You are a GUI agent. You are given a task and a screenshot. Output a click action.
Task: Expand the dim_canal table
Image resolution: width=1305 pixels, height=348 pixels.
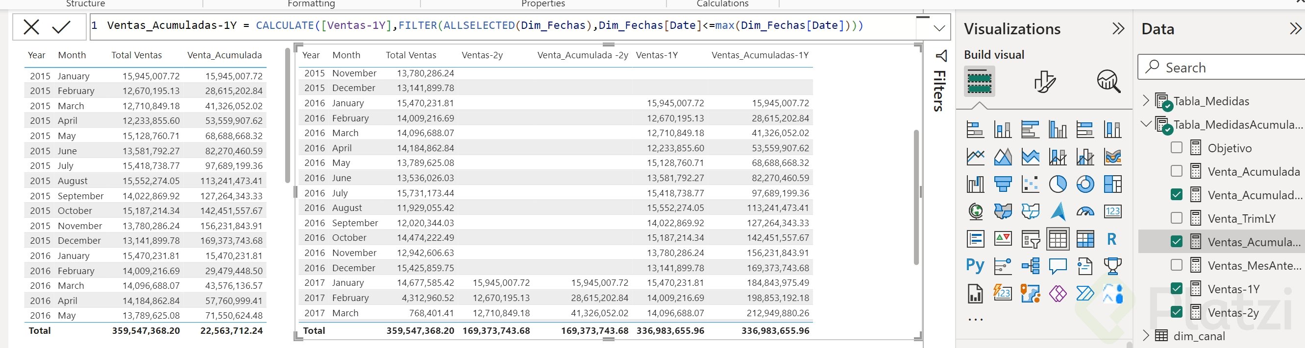click(x=1146, y=335)
